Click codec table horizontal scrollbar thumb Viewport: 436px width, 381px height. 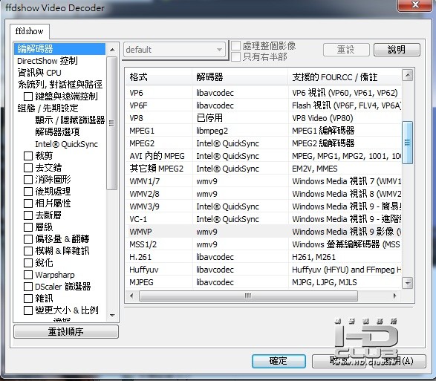[248, 296]
